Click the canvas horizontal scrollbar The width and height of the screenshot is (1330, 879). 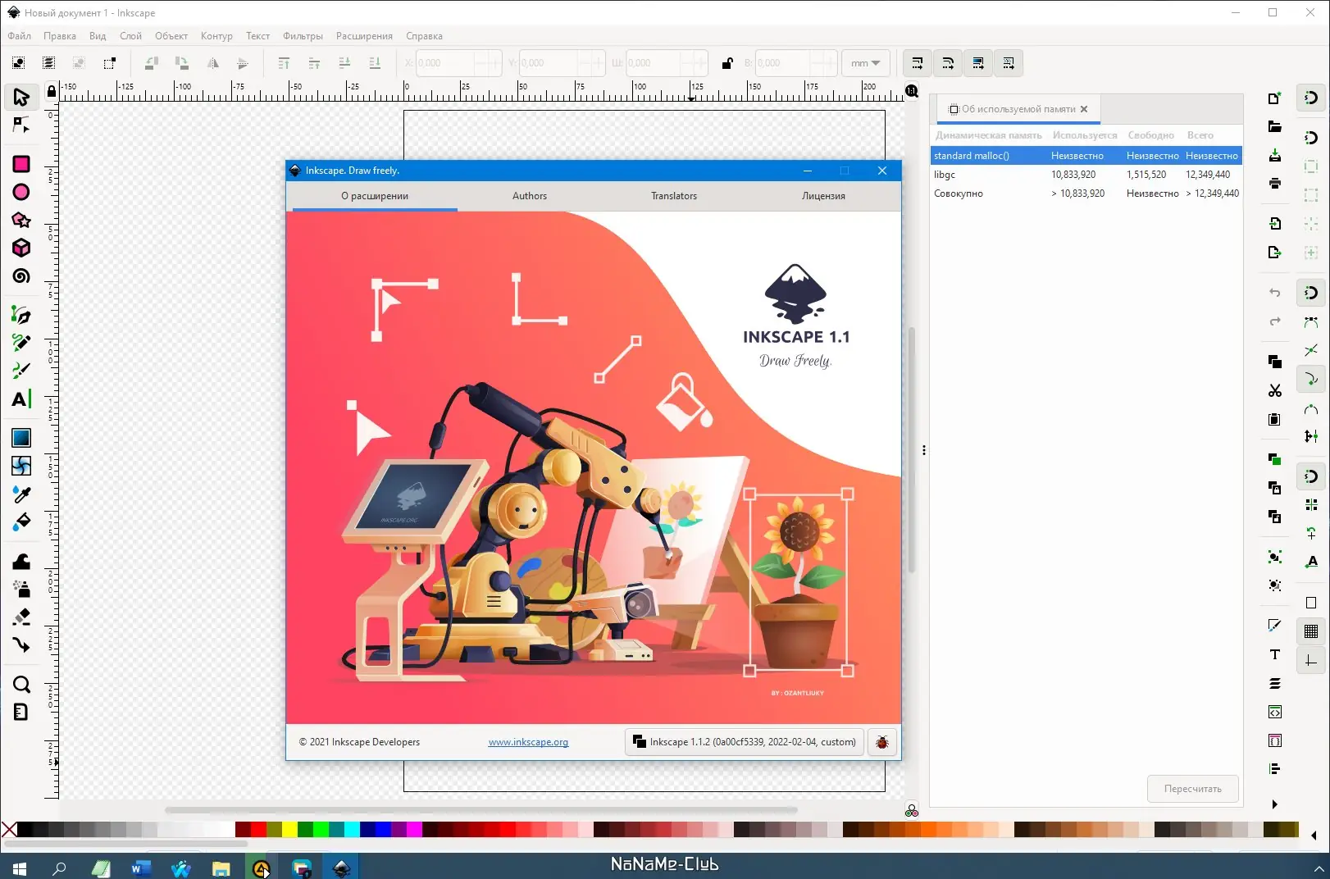pyautogui.click(x=481, y=810)
